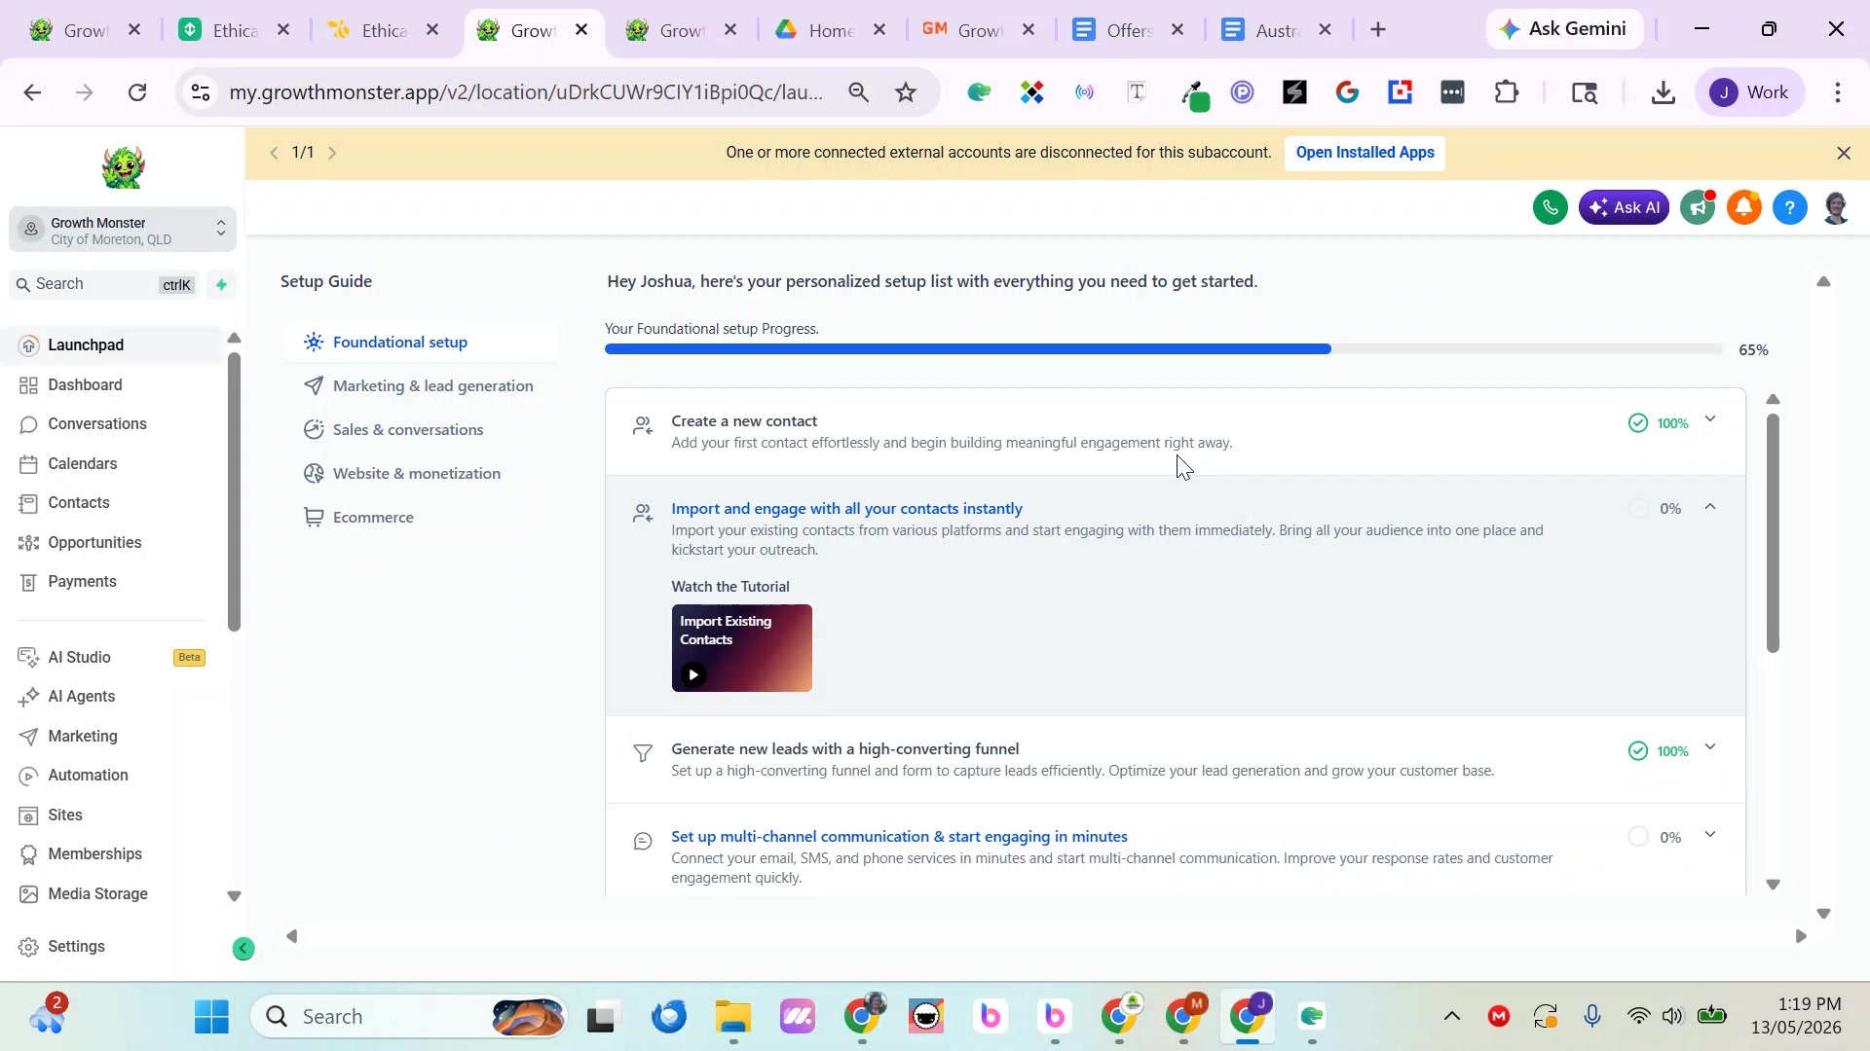Open the Chrome extensions puzzle icon
Image resolution: width=1870 pixels, height=1051 pixels.
pos(1506,92)
